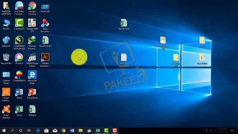
Task: Open the Recycle Bin
Action: (6, 59)
